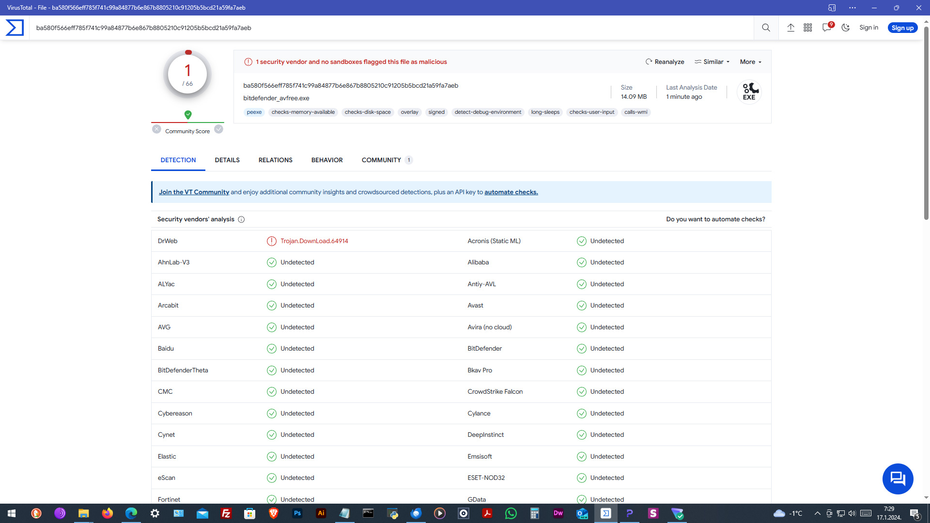Open the apps grid icon
This screenshot has height=523, width=930.
(808, 28)
